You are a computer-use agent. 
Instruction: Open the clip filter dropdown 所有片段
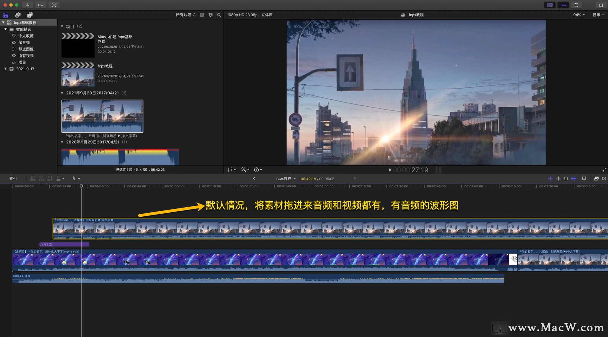[x=186, y=15]
